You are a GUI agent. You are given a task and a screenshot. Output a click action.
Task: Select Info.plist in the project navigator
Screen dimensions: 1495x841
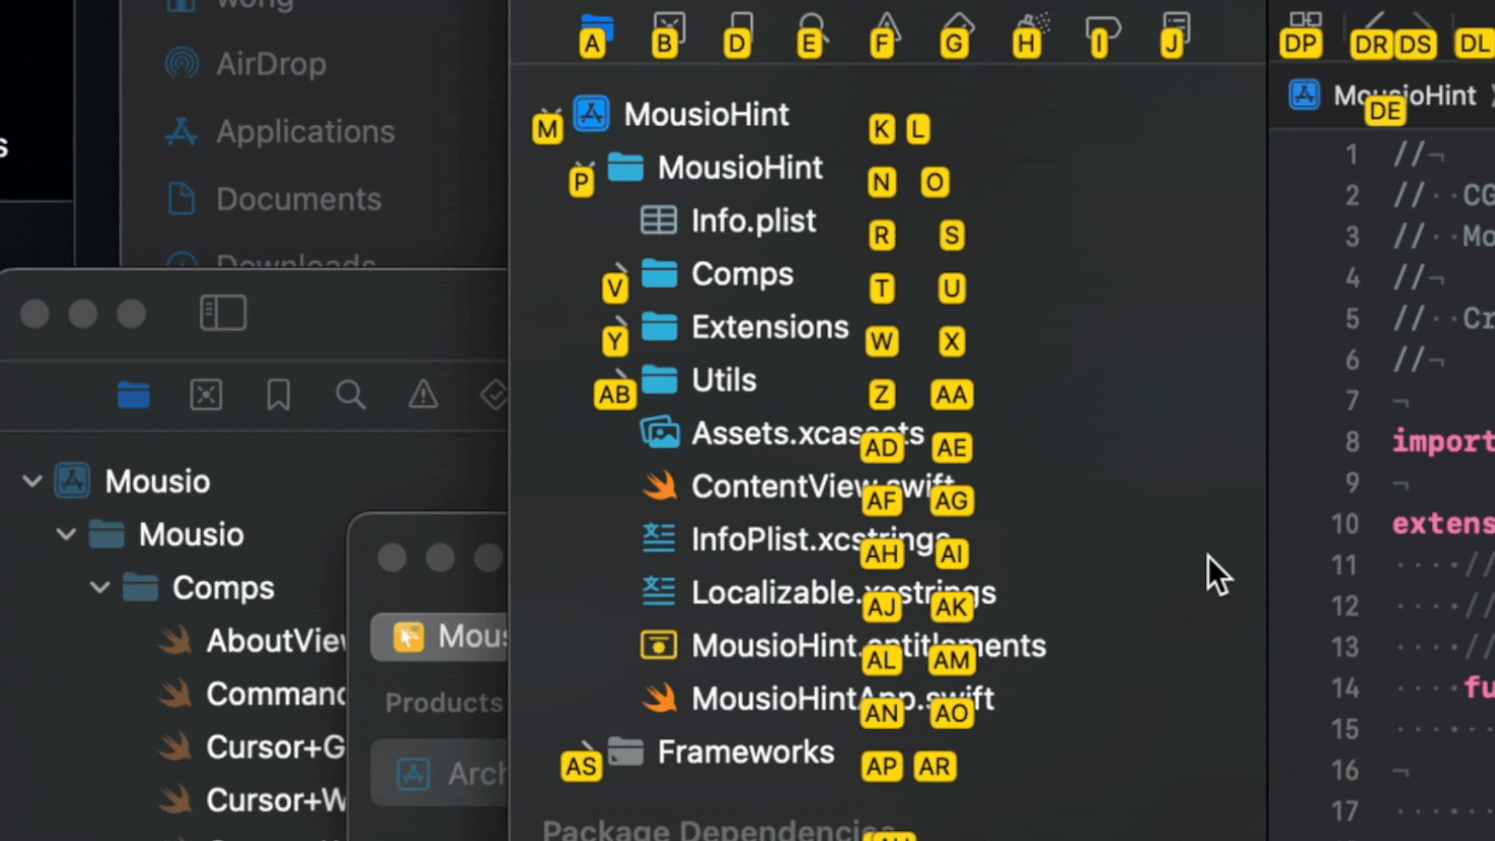coord(753,220)
